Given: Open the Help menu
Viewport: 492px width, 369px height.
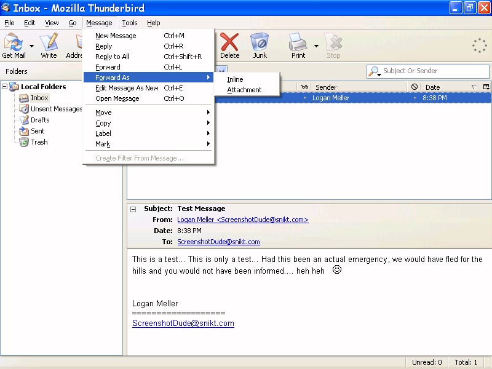Looking at the screenshot, I should click(153, 23).
